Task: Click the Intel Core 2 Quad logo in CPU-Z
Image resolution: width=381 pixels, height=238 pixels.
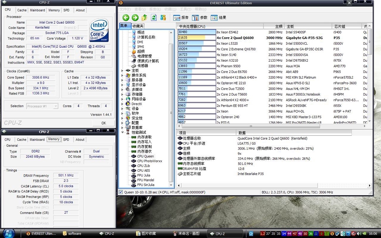Action: (x=99, y=30)
